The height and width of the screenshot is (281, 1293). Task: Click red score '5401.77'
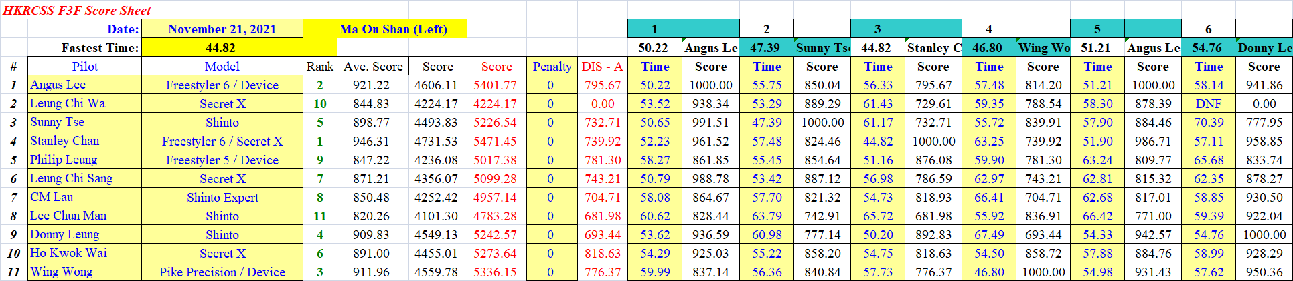495,85
